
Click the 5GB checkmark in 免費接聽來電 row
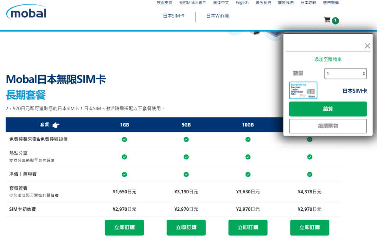(186, 139)
